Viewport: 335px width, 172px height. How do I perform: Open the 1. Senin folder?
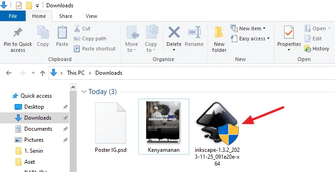tap(29, 151)
